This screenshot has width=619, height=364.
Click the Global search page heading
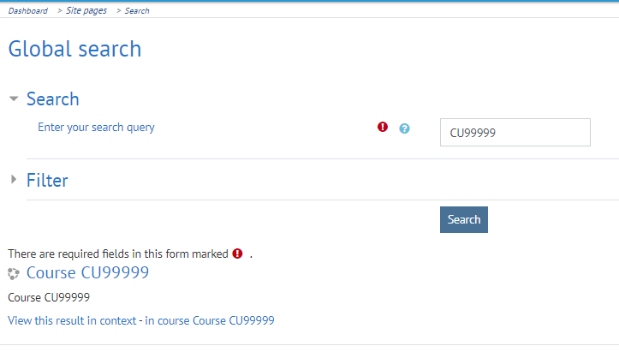[75, 49]
